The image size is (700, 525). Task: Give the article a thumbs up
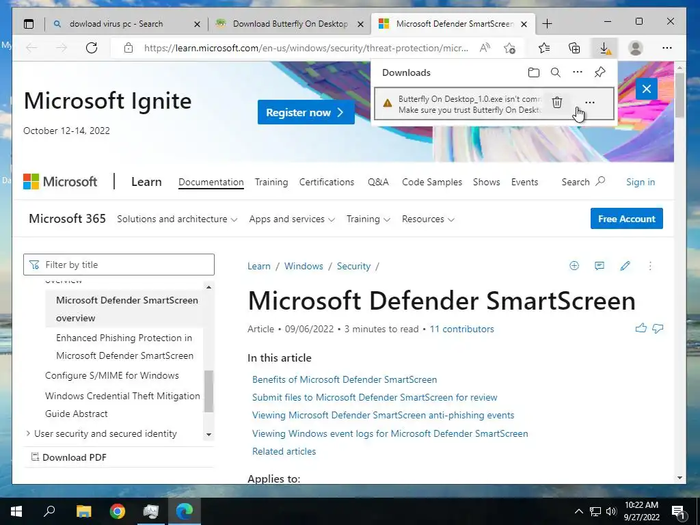[x=641, y=329]
